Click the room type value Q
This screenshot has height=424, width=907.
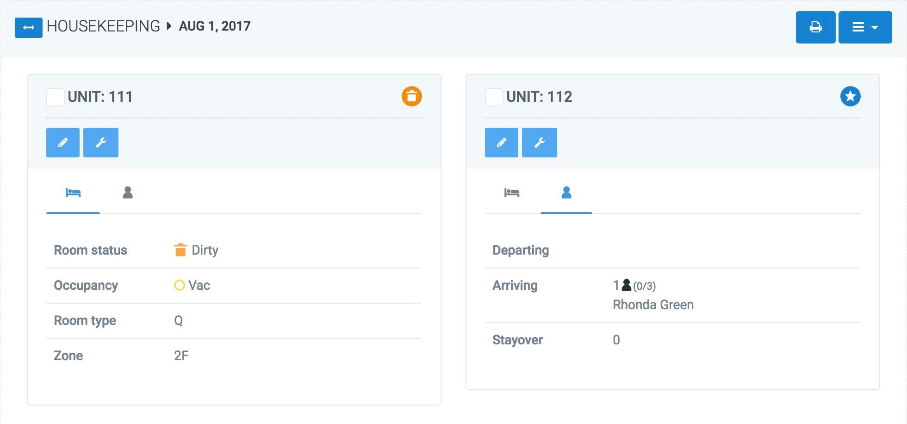tap(179, 321)
